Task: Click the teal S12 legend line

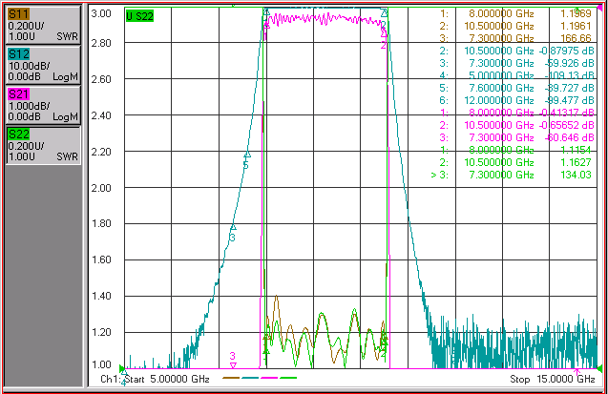Action: [250, 378]
